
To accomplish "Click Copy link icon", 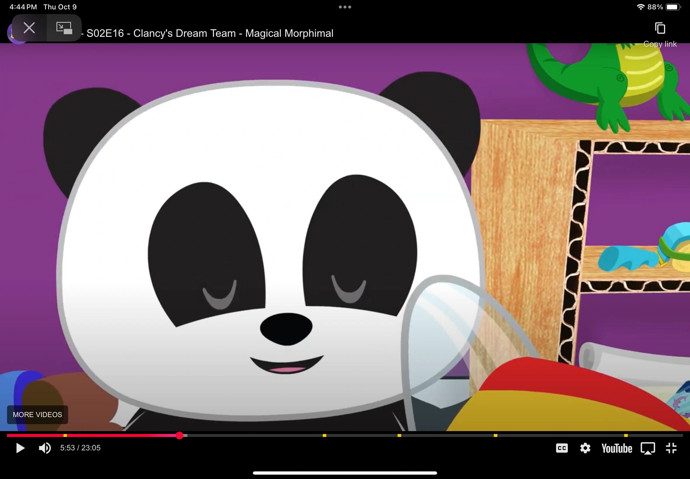I will [x=660, y=29].
